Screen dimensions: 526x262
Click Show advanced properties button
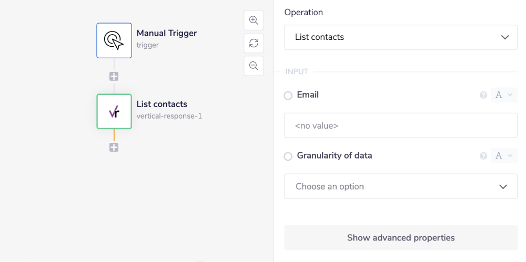click(x=401, y=238)
